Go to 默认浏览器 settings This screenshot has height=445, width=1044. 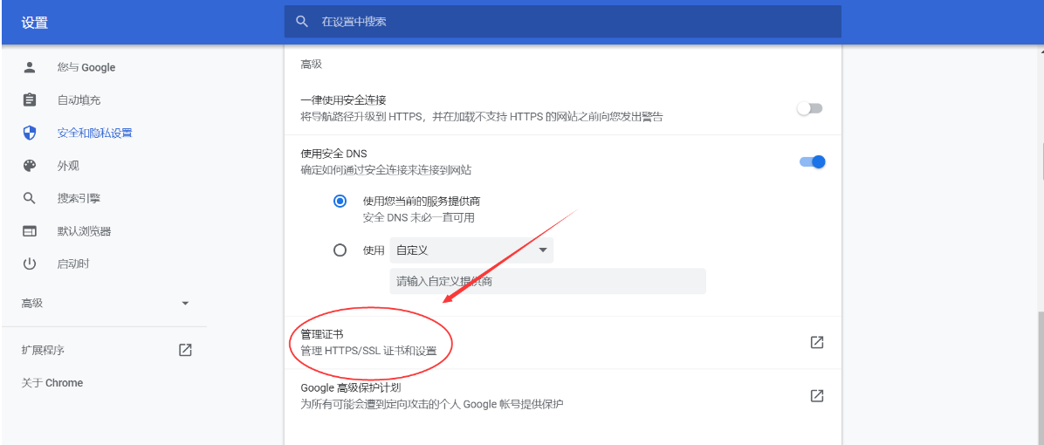click(84, 231)
